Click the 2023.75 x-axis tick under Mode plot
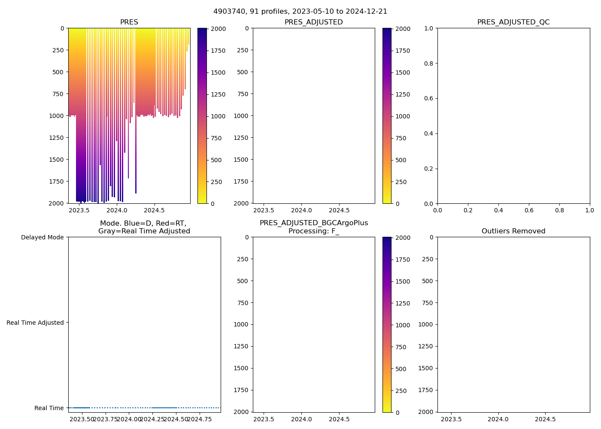 point(106,419)
